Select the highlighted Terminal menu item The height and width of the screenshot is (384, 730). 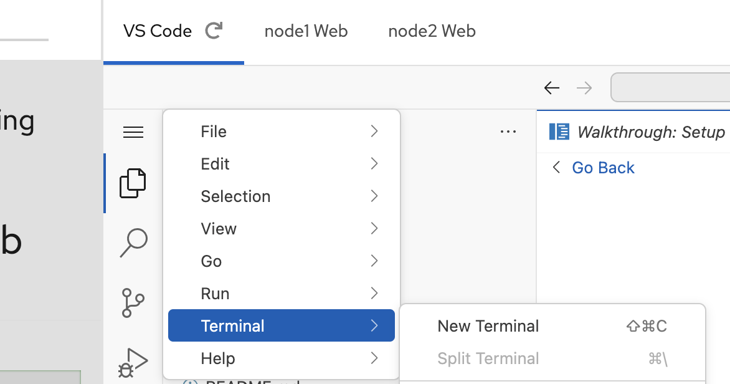point(281,325)
